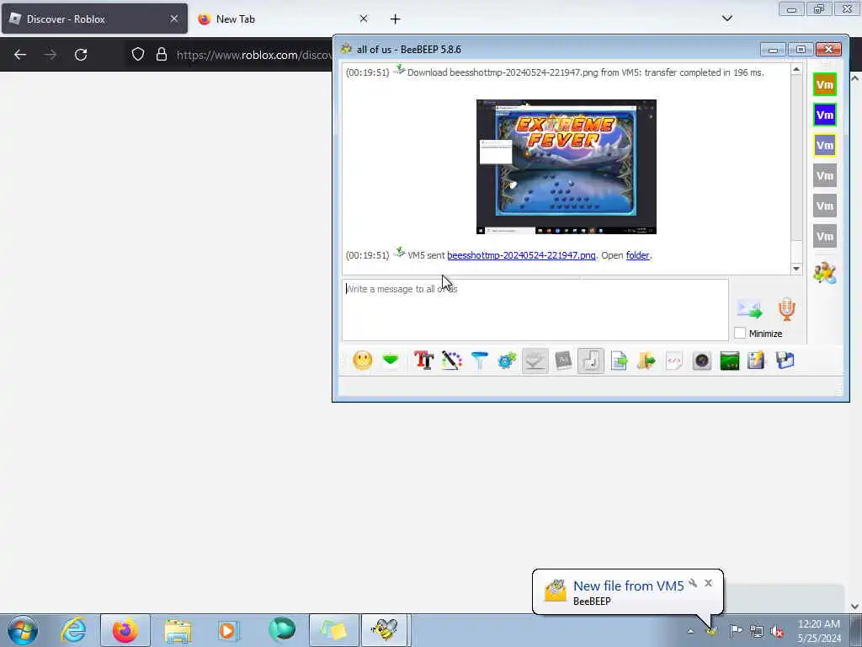
Task: Click the green down-arrow preset message icon
Action: click(x=391, y=361)
